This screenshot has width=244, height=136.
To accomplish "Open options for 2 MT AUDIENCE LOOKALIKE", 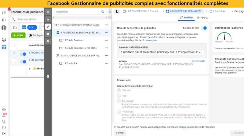I will (x=106, y=56).
